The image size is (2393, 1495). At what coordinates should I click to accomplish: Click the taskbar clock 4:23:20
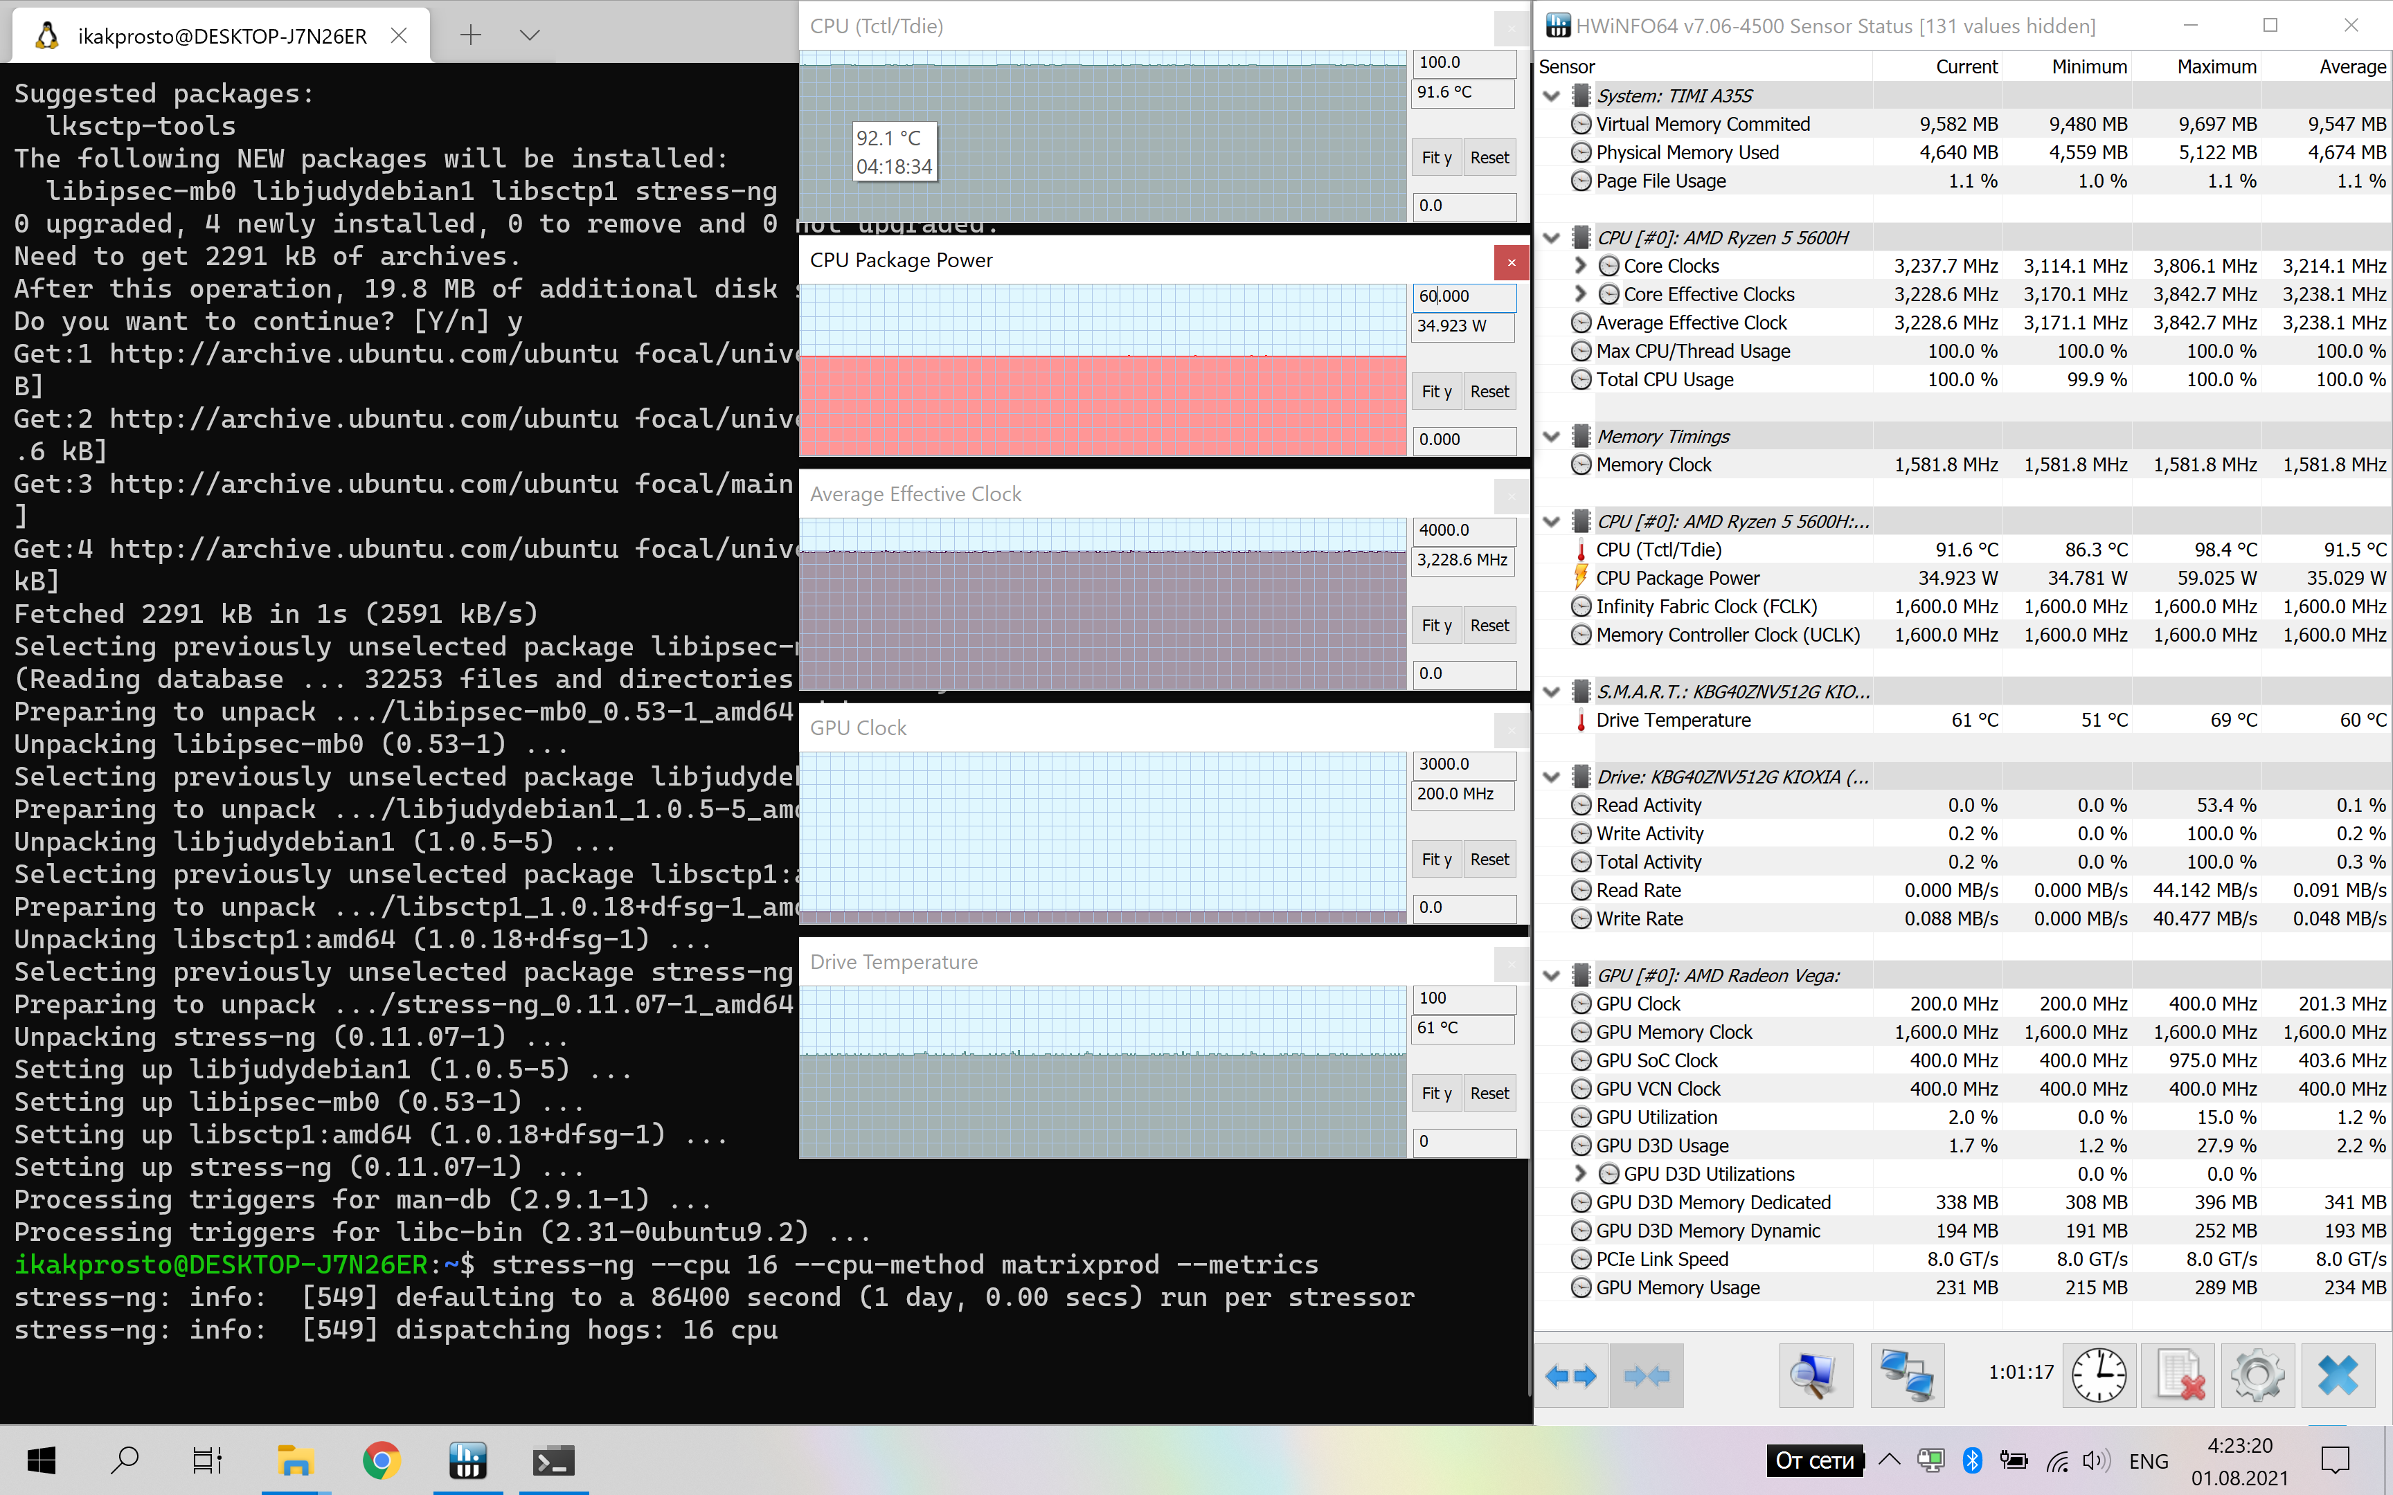(2240, 1446)
